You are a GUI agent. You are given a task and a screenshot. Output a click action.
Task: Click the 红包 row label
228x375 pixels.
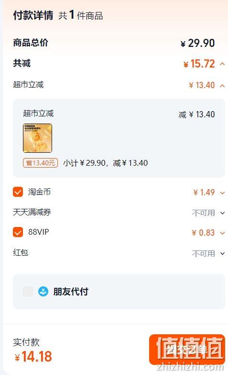pos(21,252)
